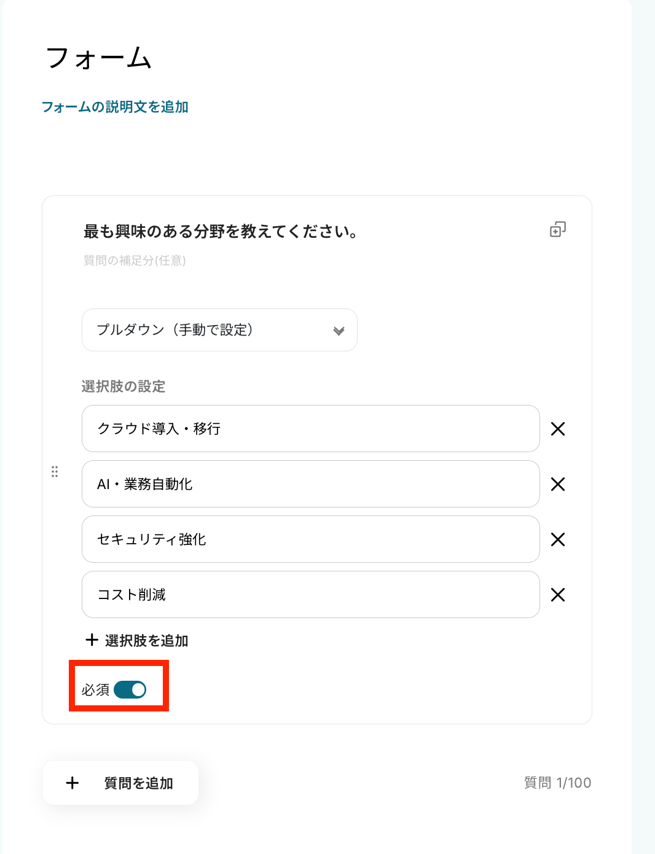Screen dimensions: 655x854
Task: Grab the six-dot drag handle
Action: point(55,471)
